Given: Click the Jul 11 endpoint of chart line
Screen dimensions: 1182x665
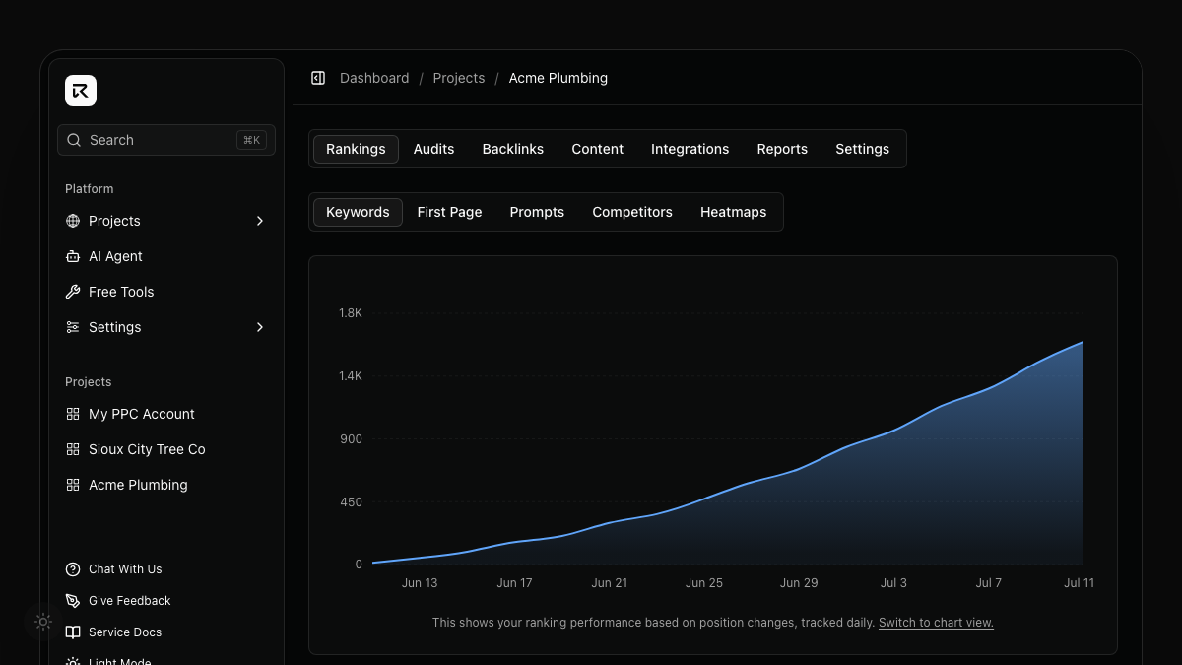Looking at the screenshot, I should tap(1083, 342).
